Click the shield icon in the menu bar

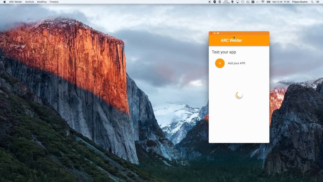[x=232, y=2]
